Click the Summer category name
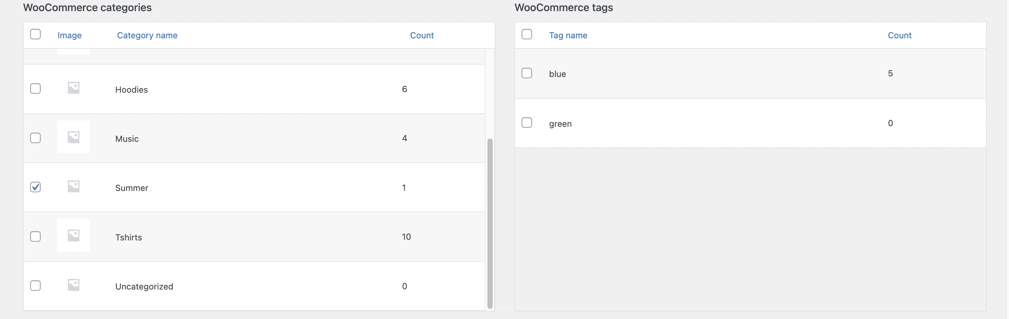This screenshot has width=1009, height=319. click(131, 188)
